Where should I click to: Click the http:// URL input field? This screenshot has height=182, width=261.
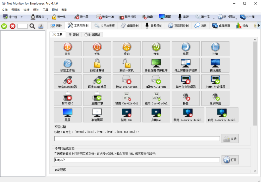[137, 160]
